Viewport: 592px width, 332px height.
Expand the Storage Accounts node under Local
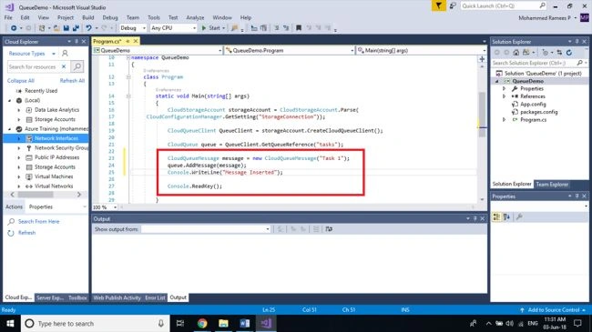pos(19,119)
